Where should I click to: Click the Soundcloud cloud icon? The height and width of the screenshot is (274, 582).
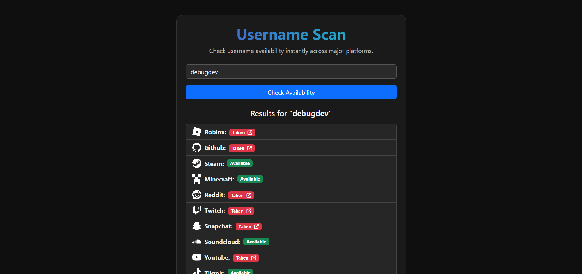(x=197, y=242)
